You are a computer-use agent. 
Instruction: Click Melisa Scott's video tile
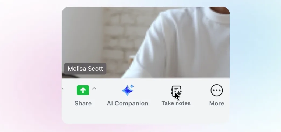146,43
